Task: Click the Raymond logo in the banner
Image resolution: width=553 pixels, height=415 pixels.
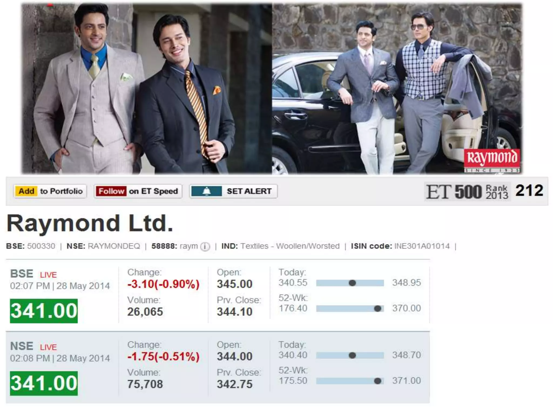Action: 492,160
